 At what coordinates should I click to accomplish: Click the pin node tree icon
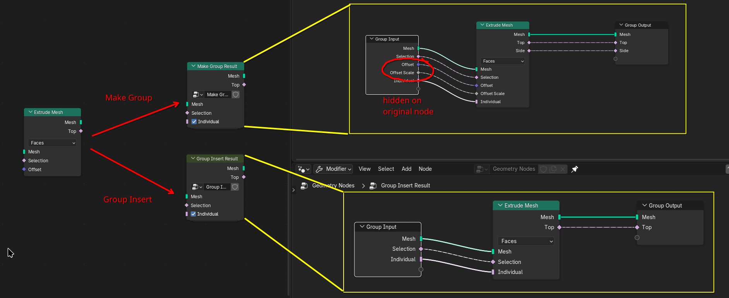(575, 169)
